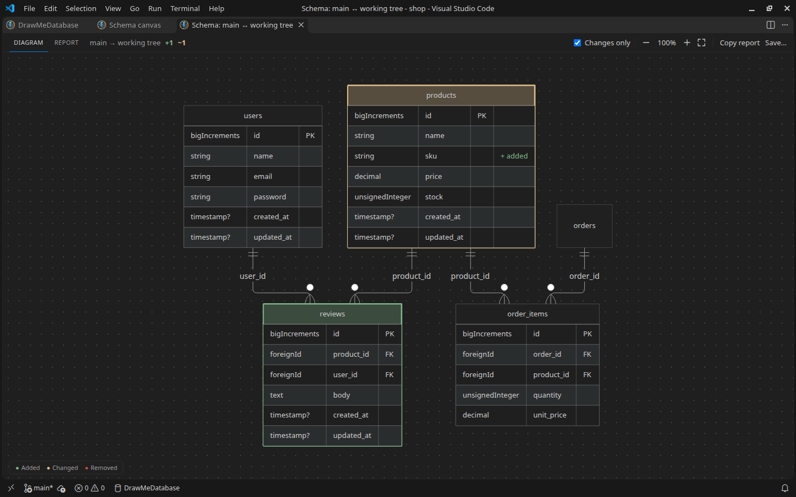This screenshot has height=497, width=796.
Task: Click the Removed legend entry
Action: (101, 468)
